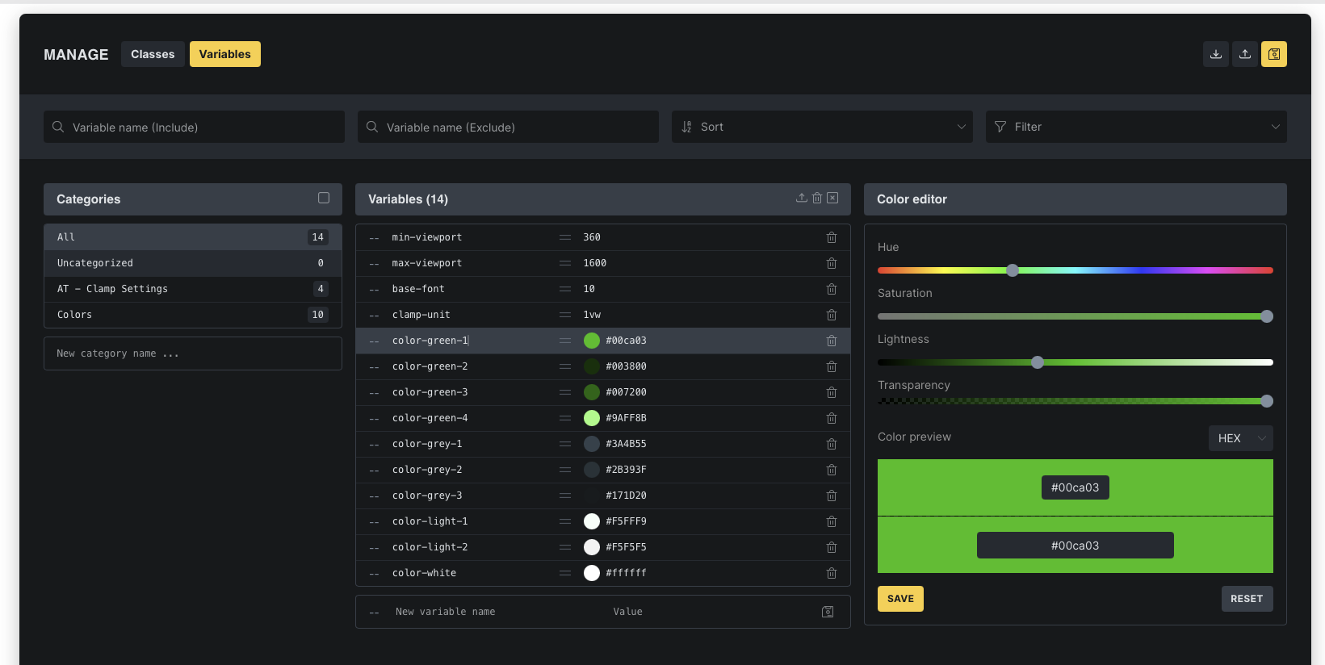Click drag handle of base-font row
Viewport: 1325px width, 665px height.
(x=565, y=289)
